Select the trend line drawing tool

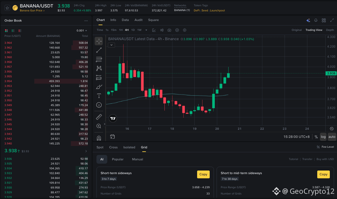(x=99, y=50)
